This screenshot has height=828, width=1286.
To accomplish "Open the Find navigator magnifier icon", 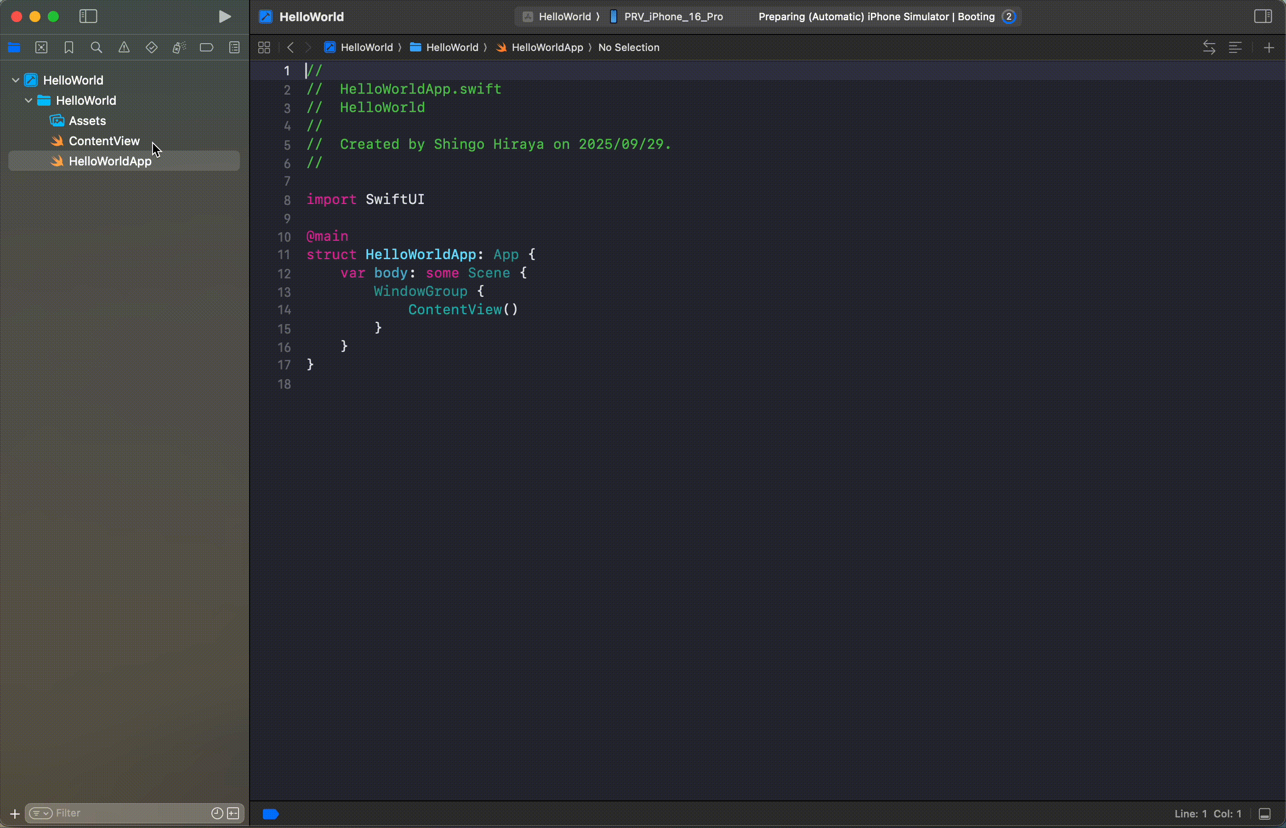I will [x=96, y=47].
